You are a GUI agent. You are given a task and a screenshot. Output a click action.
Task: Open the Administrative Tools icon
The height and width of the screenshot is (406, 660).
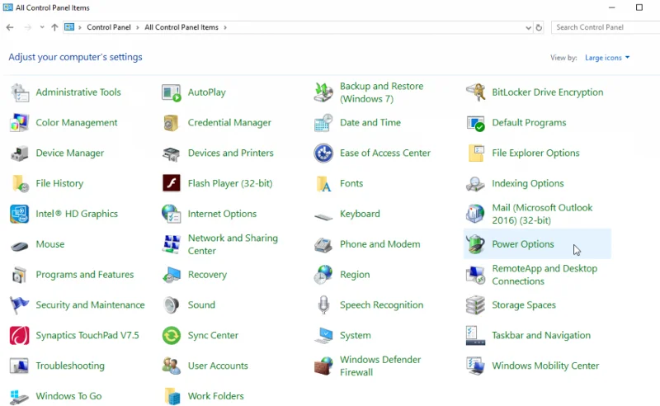coord(19,92)
